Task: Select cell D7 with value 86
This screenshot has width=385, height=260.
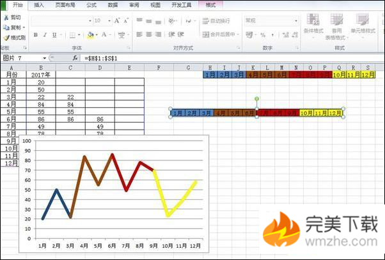Action: pos(100,119)
